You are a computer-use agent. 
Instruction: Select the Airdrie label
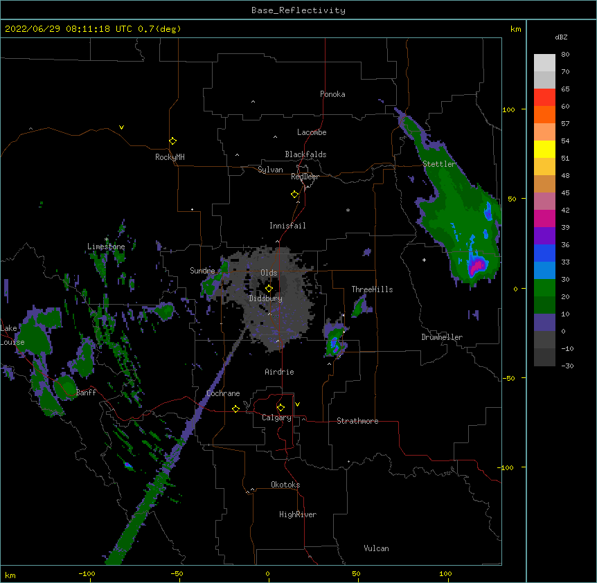(x=279, y=372)
